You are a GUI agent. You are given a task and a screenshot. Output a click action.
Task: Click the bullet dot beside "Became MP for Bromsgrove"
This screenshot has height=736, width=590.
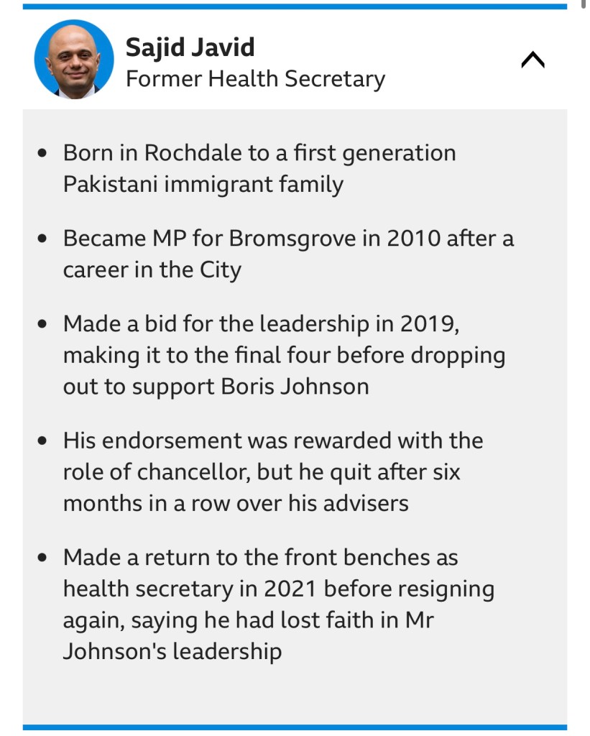(x=45, y=239)
